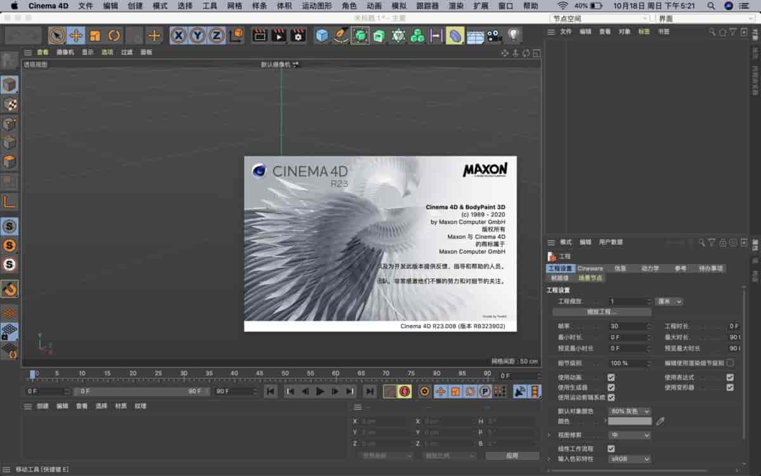Open the 输入色彩特性 sRGB dropdown
This screenshot has width=761, height=476.
coord(629,459)
